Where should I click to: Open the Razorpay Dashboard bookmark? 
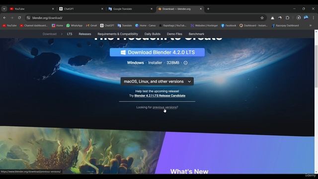[285, 25]
